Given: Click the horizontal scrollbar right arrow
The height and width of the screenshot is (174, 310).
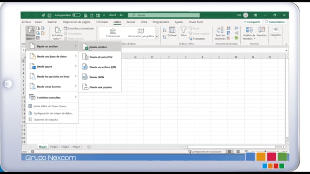Looking at the screenshot, I should (283, 147).
